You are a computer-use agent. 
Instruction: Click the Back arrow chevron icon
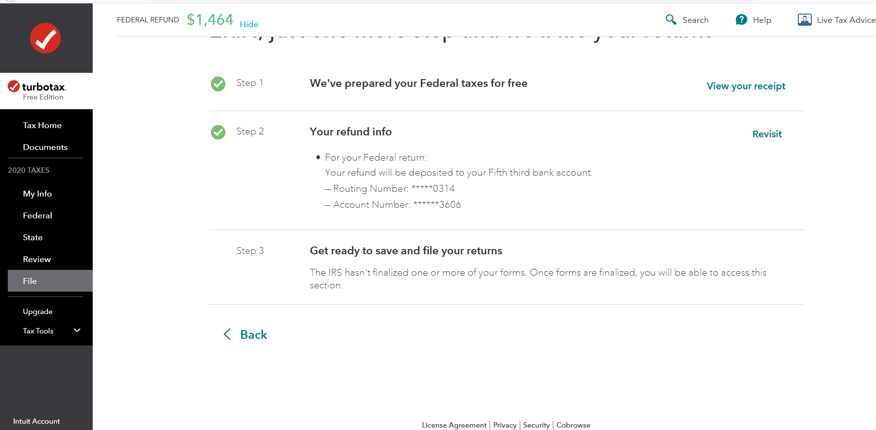pyautogui.click(x=227, y=334)
